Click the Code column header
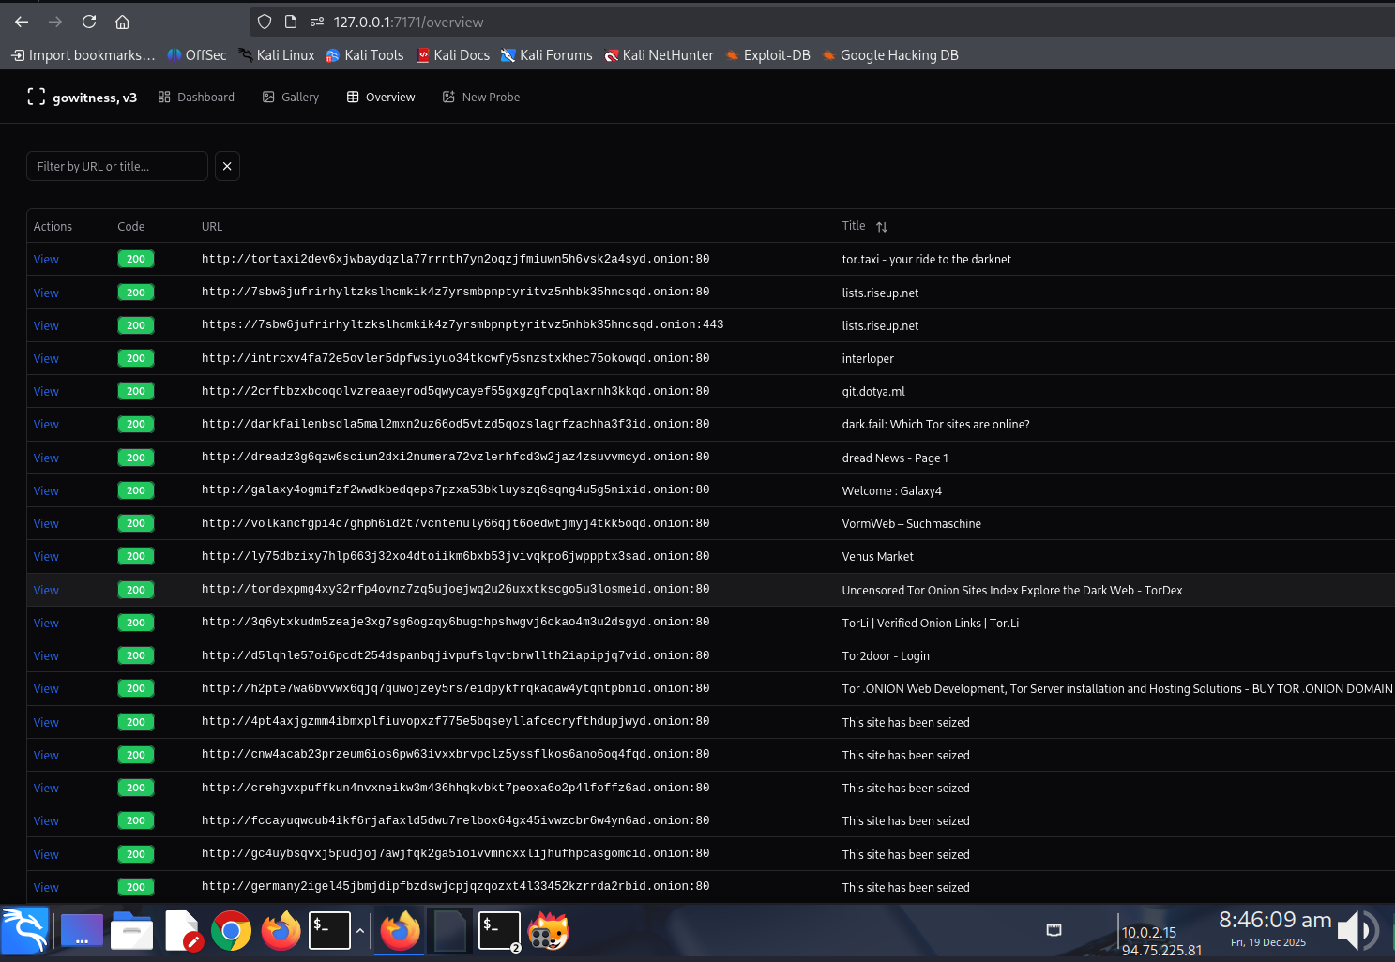Screen dimensions: 1395x962 point(131,226)
